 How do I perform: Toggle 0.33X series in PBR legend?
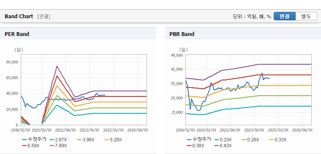tap(278, 140)
